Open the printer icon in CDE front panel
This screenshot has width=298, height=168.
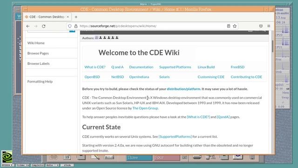197,157
